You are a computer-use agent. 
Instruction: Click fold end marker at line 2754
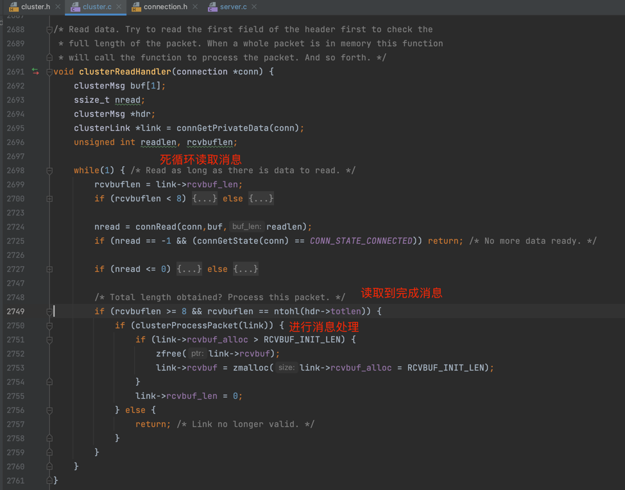[49, 382]
